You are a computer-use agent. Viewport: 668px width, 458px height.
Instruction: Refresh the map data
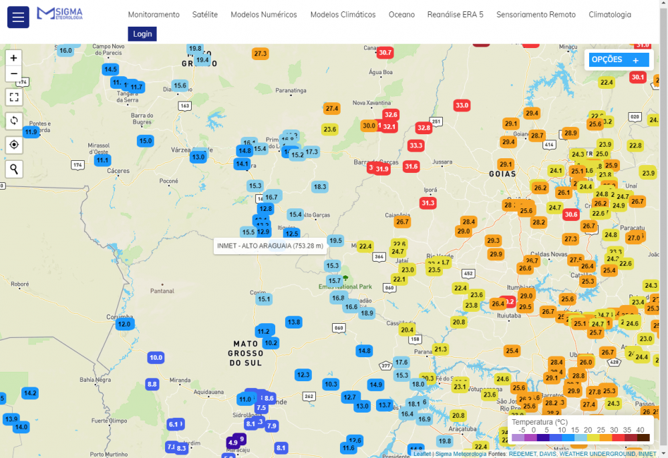tap(14, 121)
